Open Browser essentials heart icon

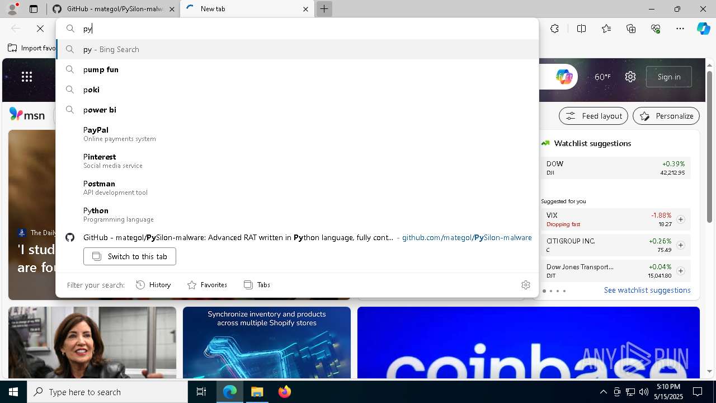(656, 29)
